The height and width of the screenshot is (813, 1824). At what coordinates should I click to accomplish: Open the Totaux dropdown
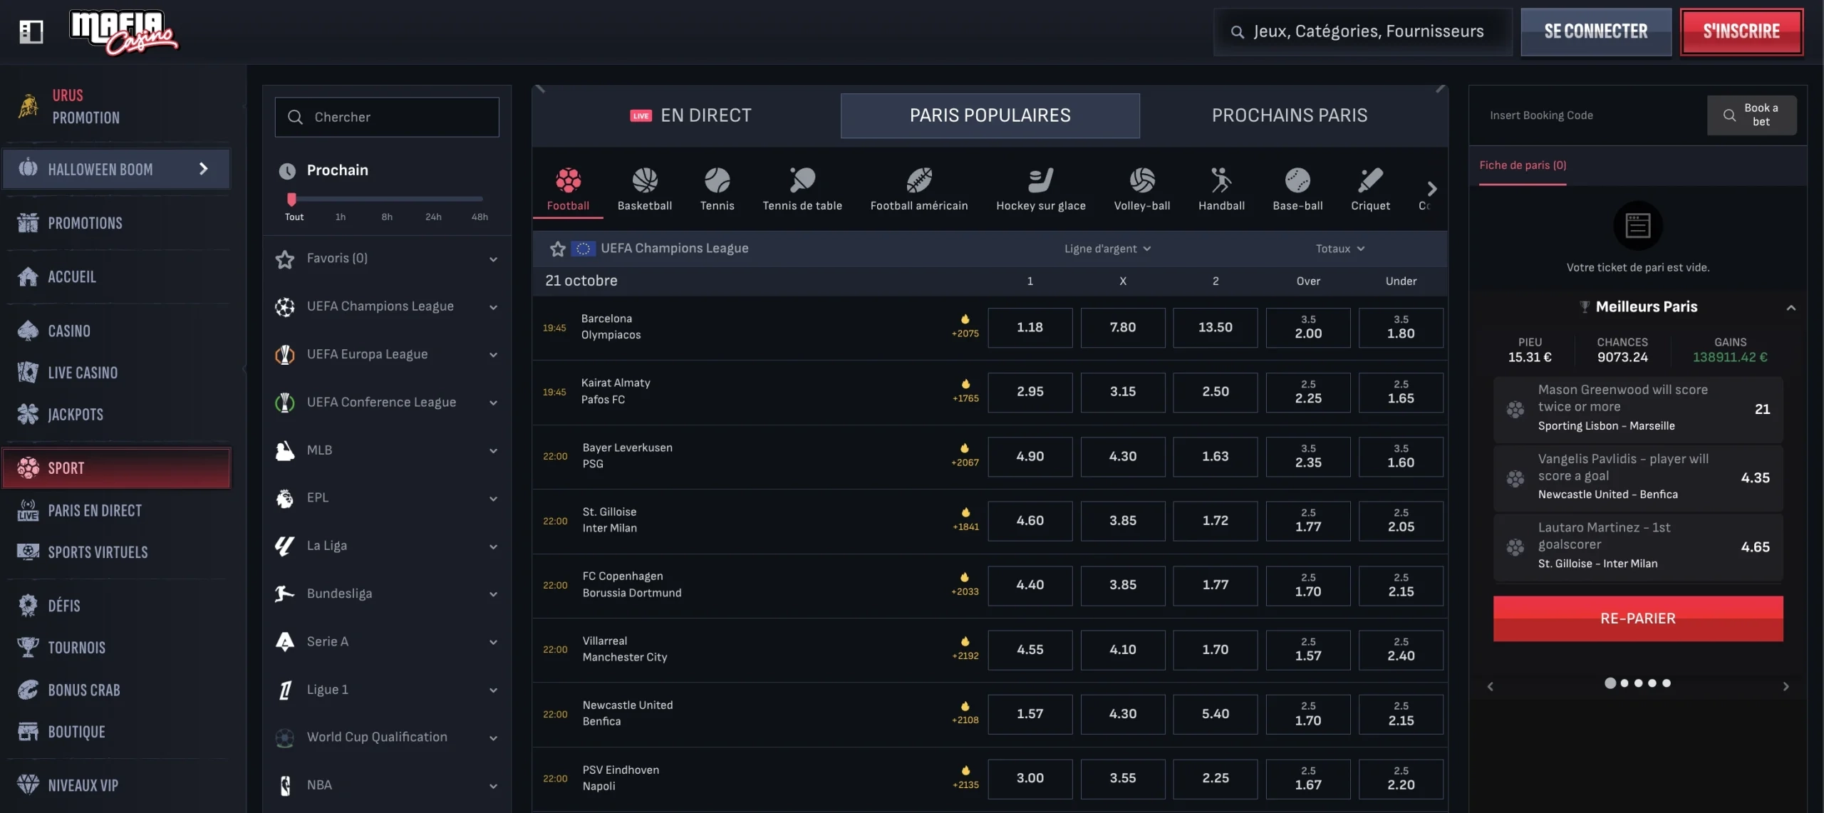1339,249
